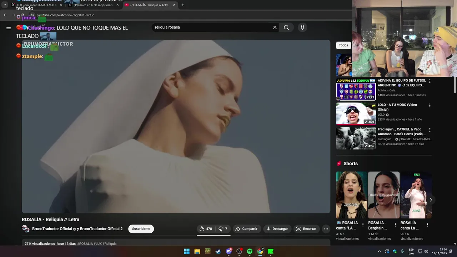Click the Reliquia video player
Viewport: 457px width, 257px height.
(176, 126)
